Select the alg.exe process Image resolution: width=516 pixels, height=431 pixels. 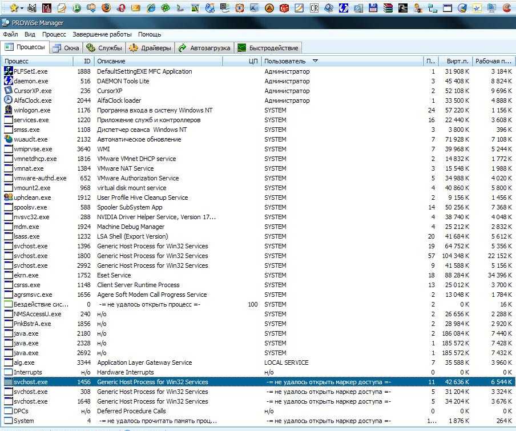258,362
